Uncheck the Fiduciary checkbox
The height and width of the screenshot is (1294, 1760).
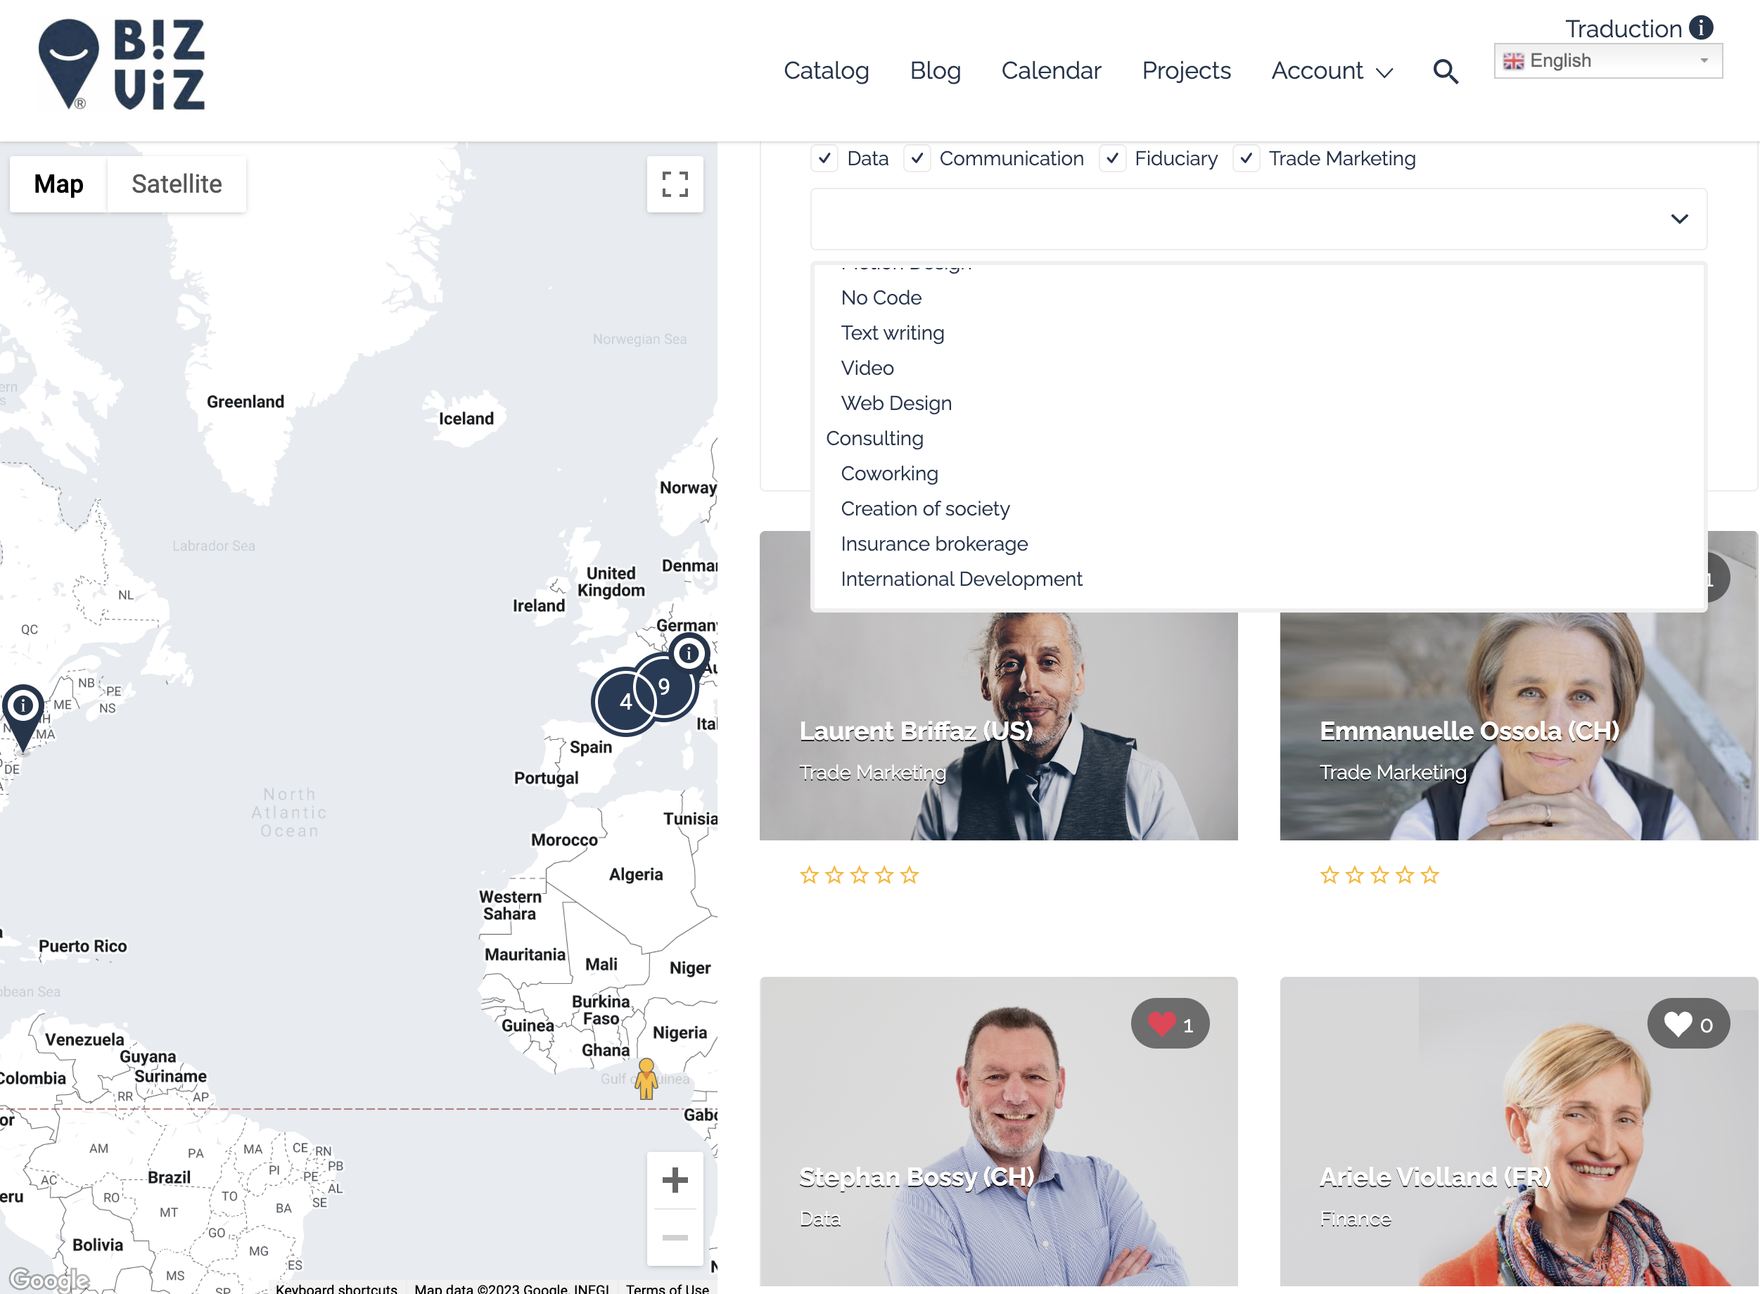[x=1112, y=158]
